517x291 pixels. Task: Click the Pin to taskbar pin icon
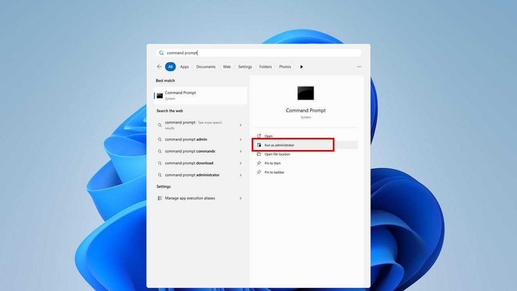[259, 172]
